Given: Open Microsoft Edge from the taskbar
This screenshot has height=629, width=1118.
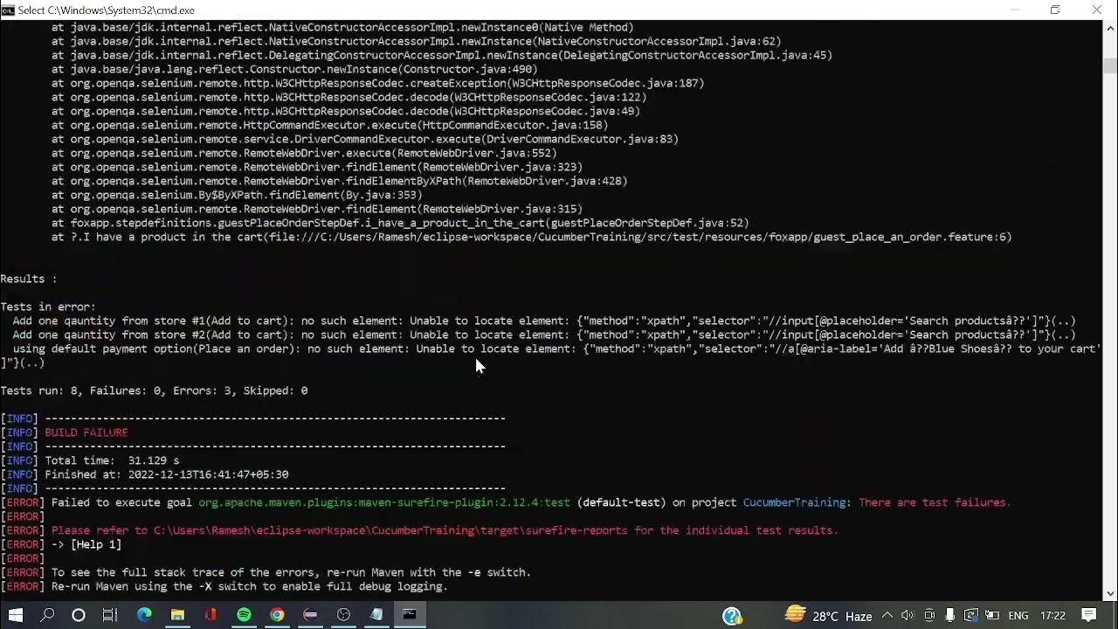Looking at the screenshot, I should [144, 615].
